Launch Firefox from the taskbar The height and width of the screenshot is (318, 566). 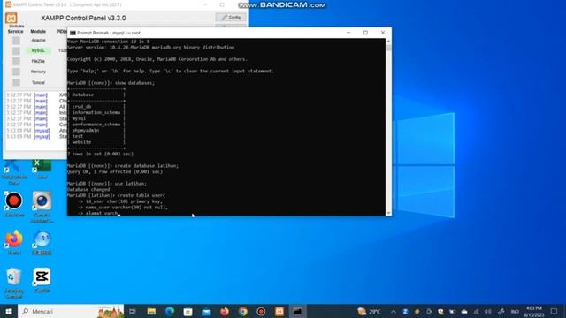coord(225,311)
